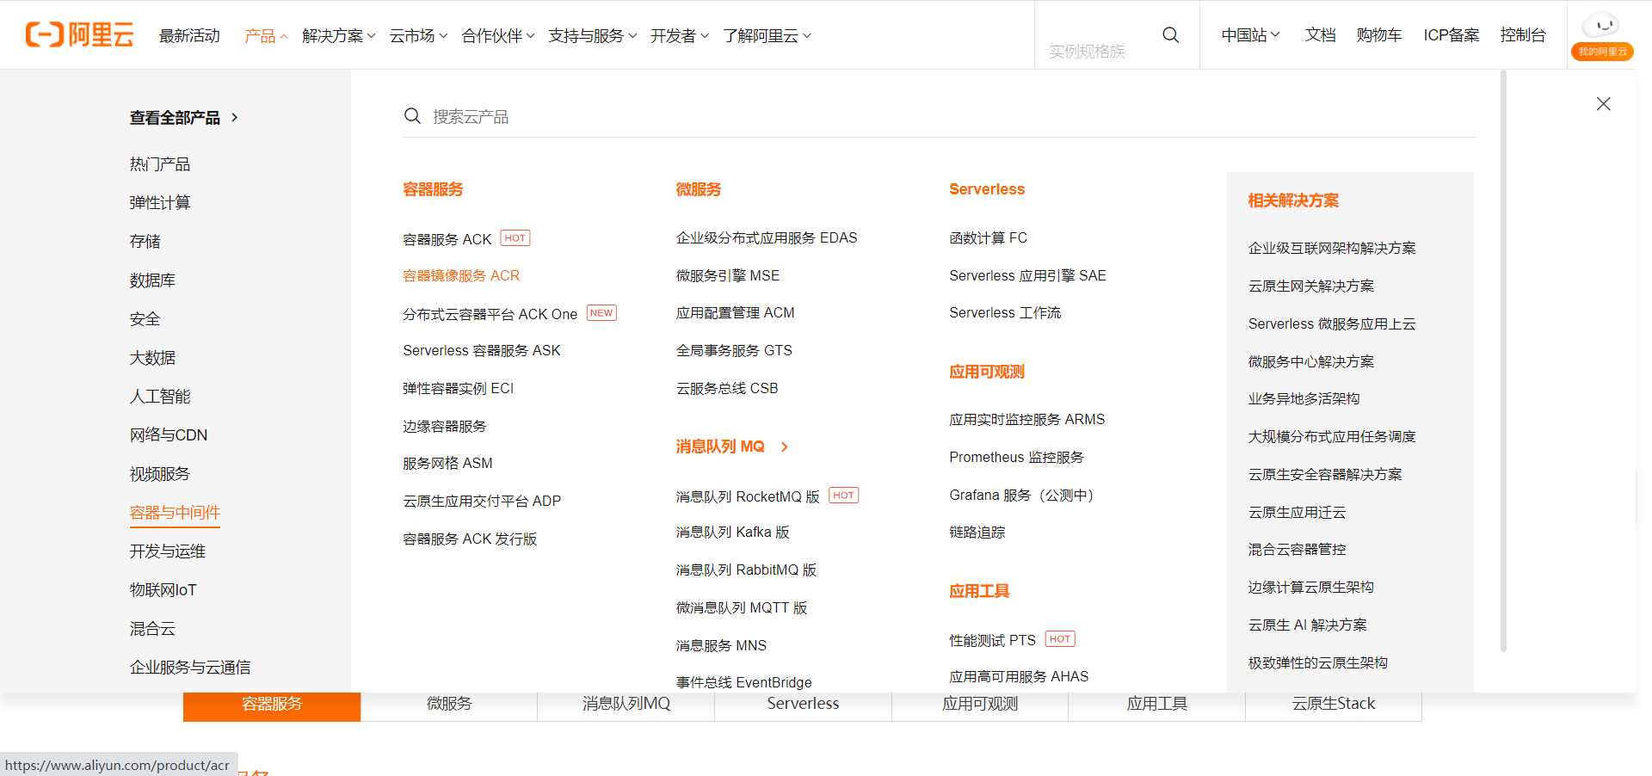This screenshot has height=776, width=1652.
Task: Open 文档 link in header
Action: (1321, 35)
